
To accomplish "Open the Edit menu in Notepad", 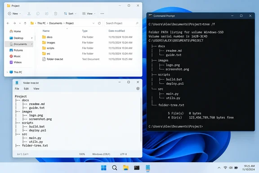I will (x=26, y=89).
